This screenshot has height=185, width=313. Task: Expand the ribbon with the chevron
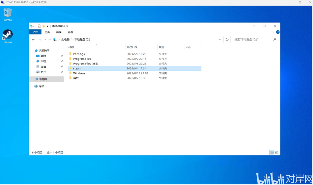pyautogui.click(x=273, y=32)
